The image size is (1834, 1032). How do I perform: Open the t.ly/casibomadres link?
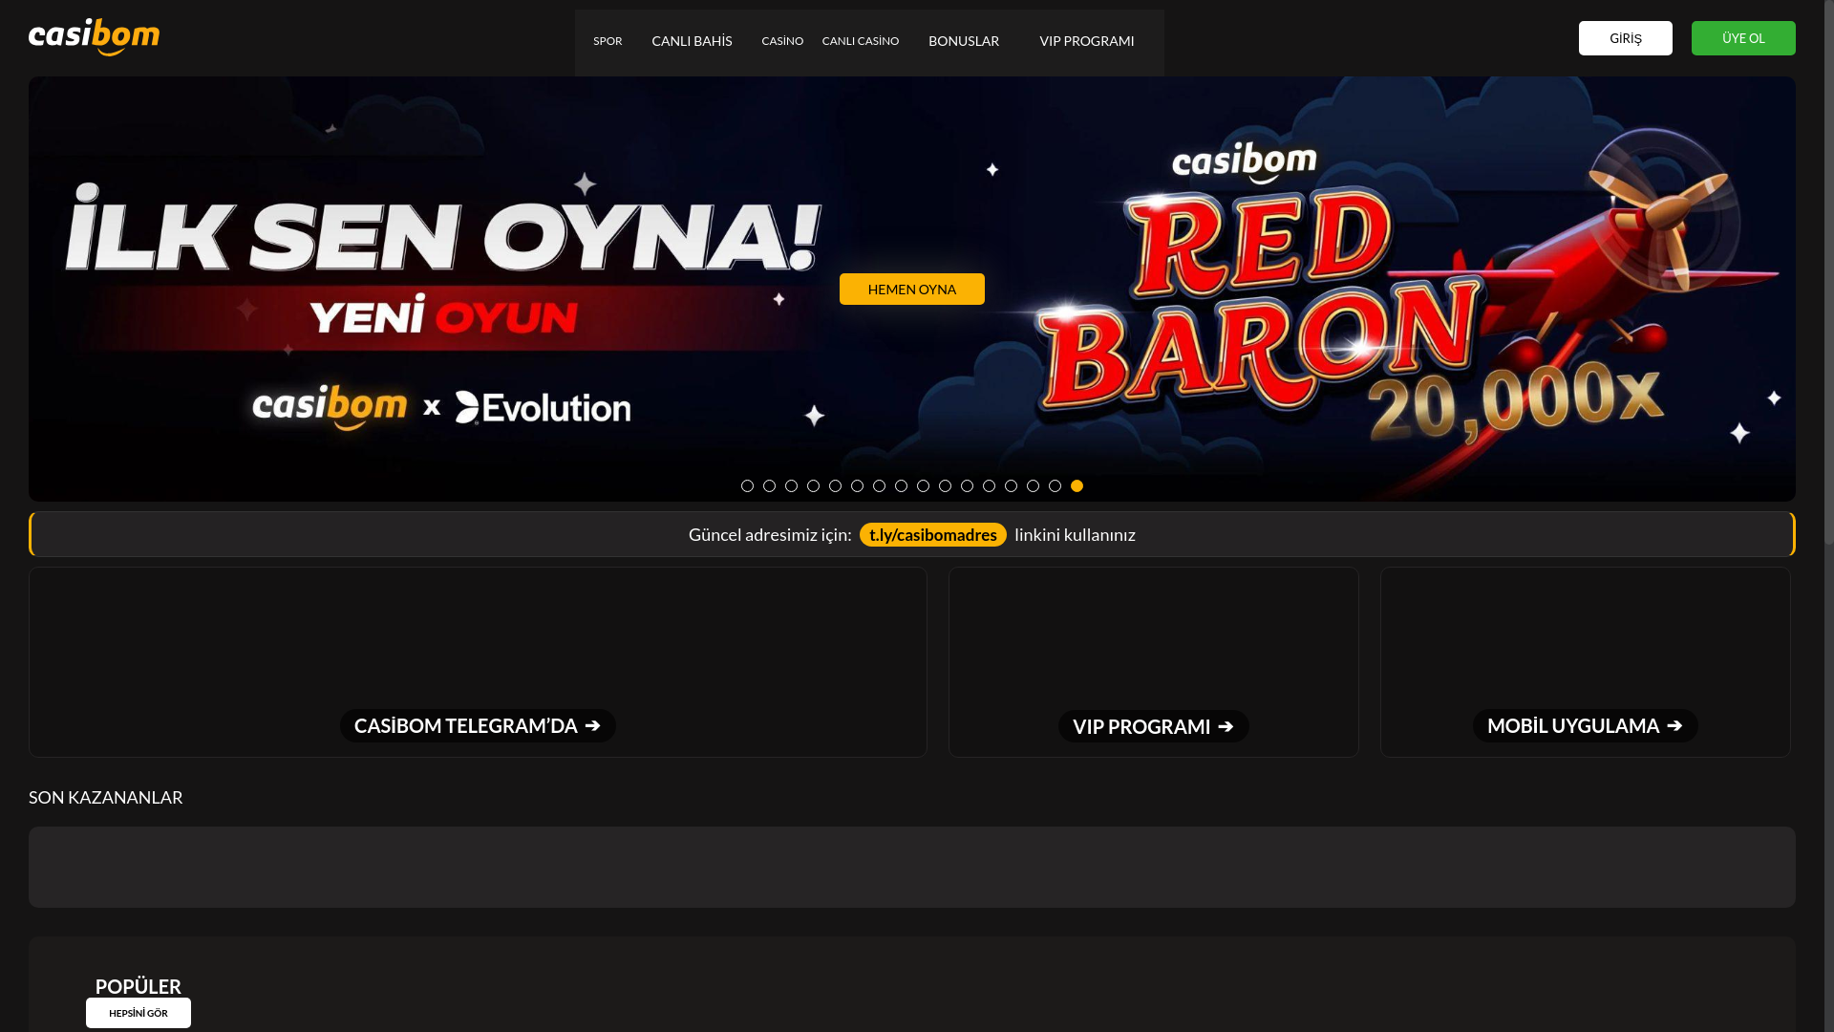(932, 534)
